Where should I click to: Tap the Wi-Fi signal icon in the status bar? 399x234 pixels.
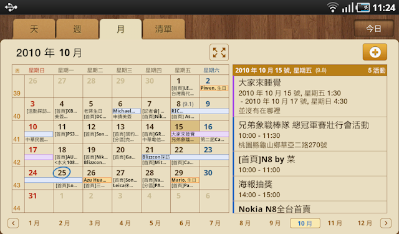332,7
